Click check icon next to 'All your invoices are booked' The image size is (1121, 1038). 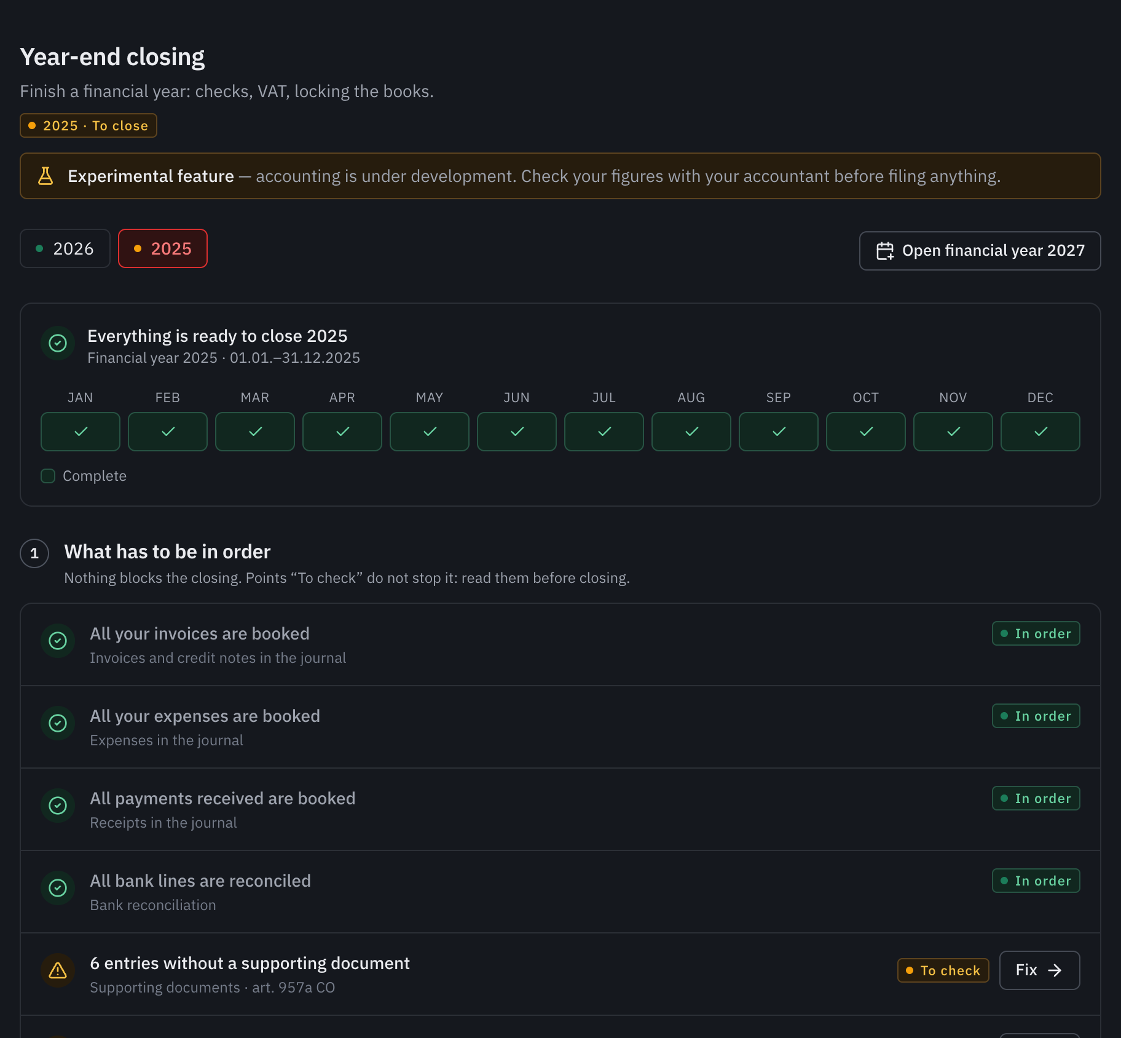click(58, 641)
